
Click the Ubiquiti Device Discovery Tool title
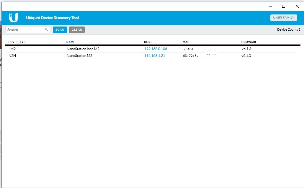coord(52,18)
